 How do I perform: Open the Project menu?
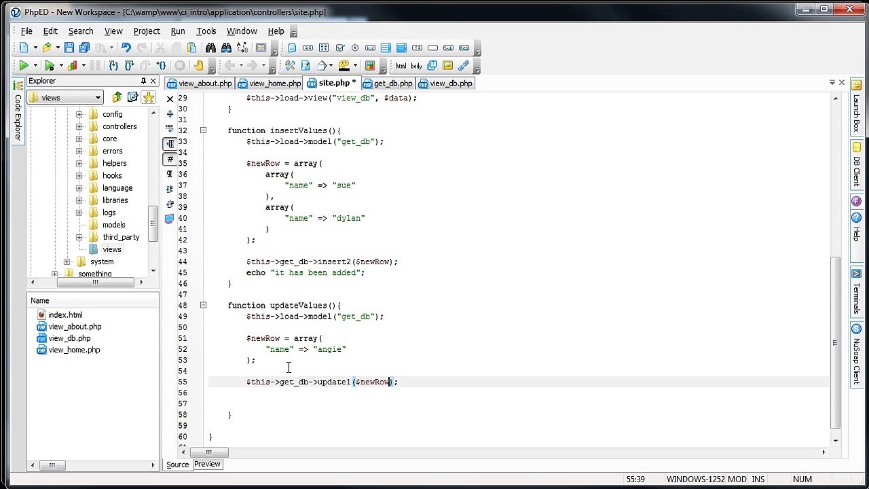(x=147, y=31)
